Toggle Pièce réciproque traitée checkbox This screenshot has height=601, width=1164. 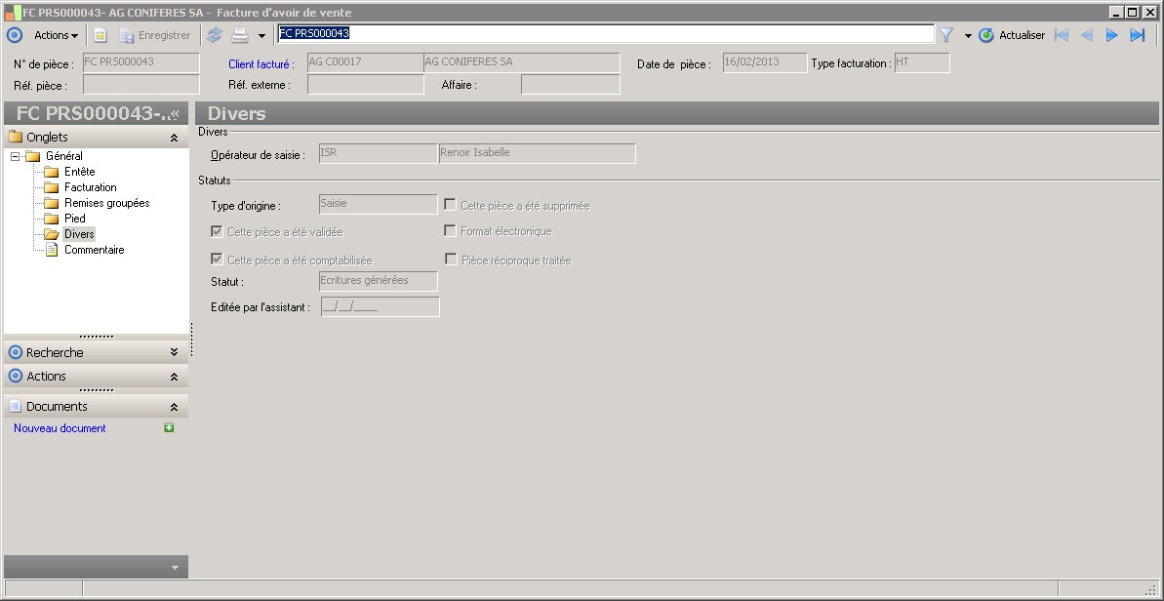point(450,259)
